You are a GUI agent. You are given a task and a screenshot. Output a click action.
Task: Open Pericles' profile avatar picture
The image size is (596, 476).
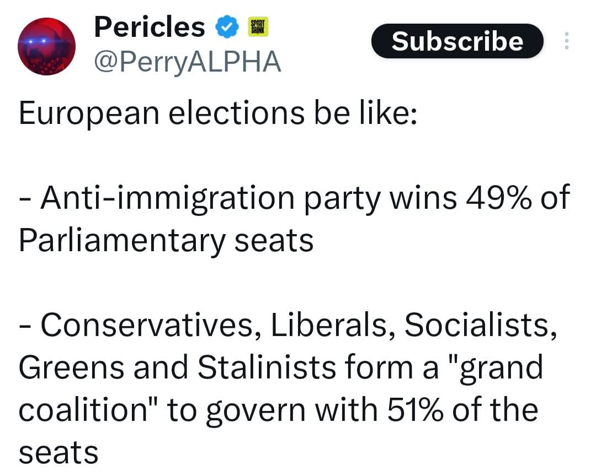[46, 46]
